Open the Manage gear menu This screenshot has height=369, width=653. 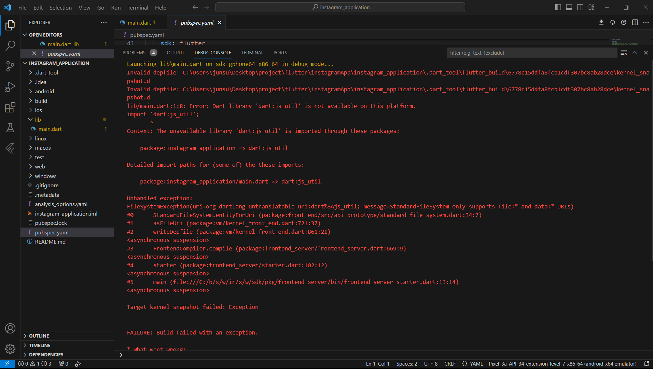[x=10, y=348]
